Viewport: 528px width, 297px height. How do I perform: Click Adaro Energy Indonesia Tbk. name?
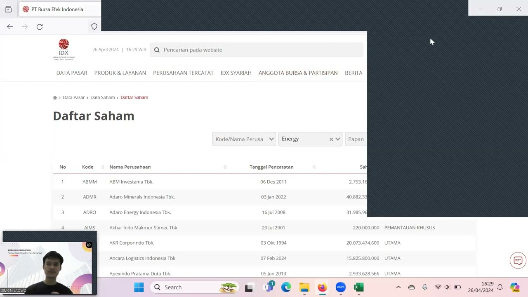pos(140,212)
